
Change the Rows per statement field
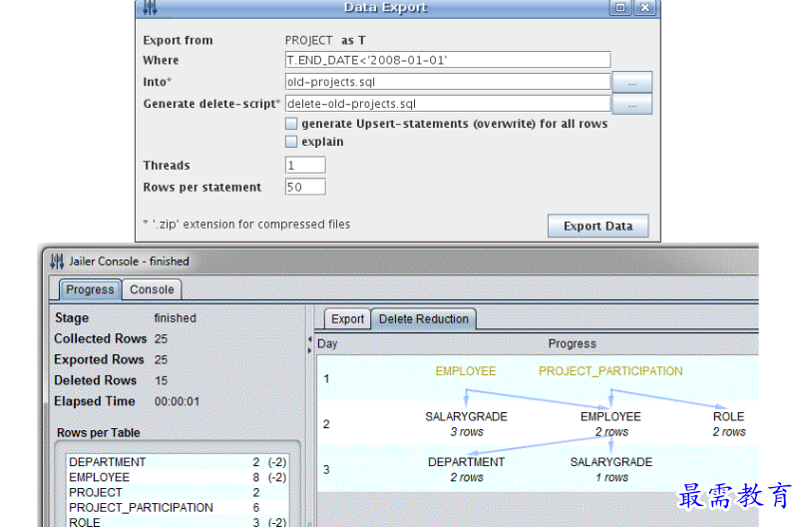pos(305,187)
